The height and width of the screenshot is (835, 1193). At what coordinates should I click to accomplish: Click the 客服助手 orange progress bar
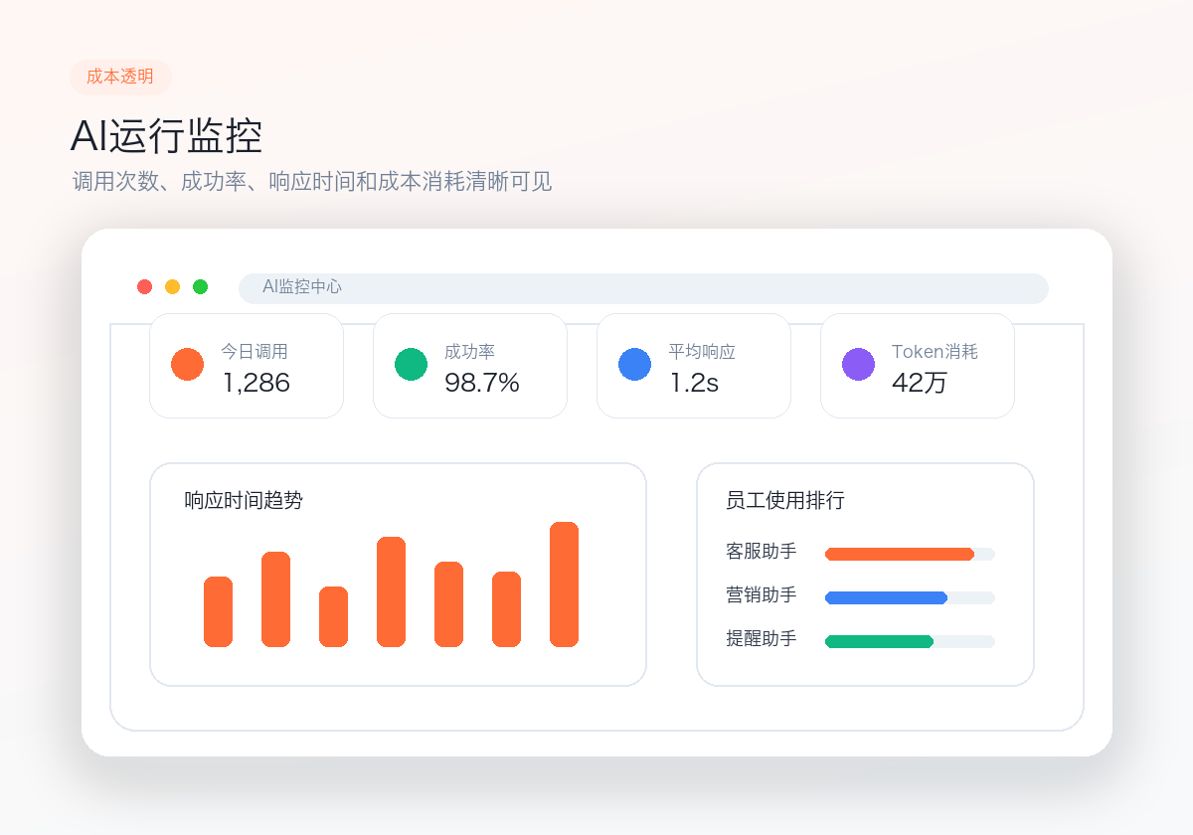coord(900,554)
